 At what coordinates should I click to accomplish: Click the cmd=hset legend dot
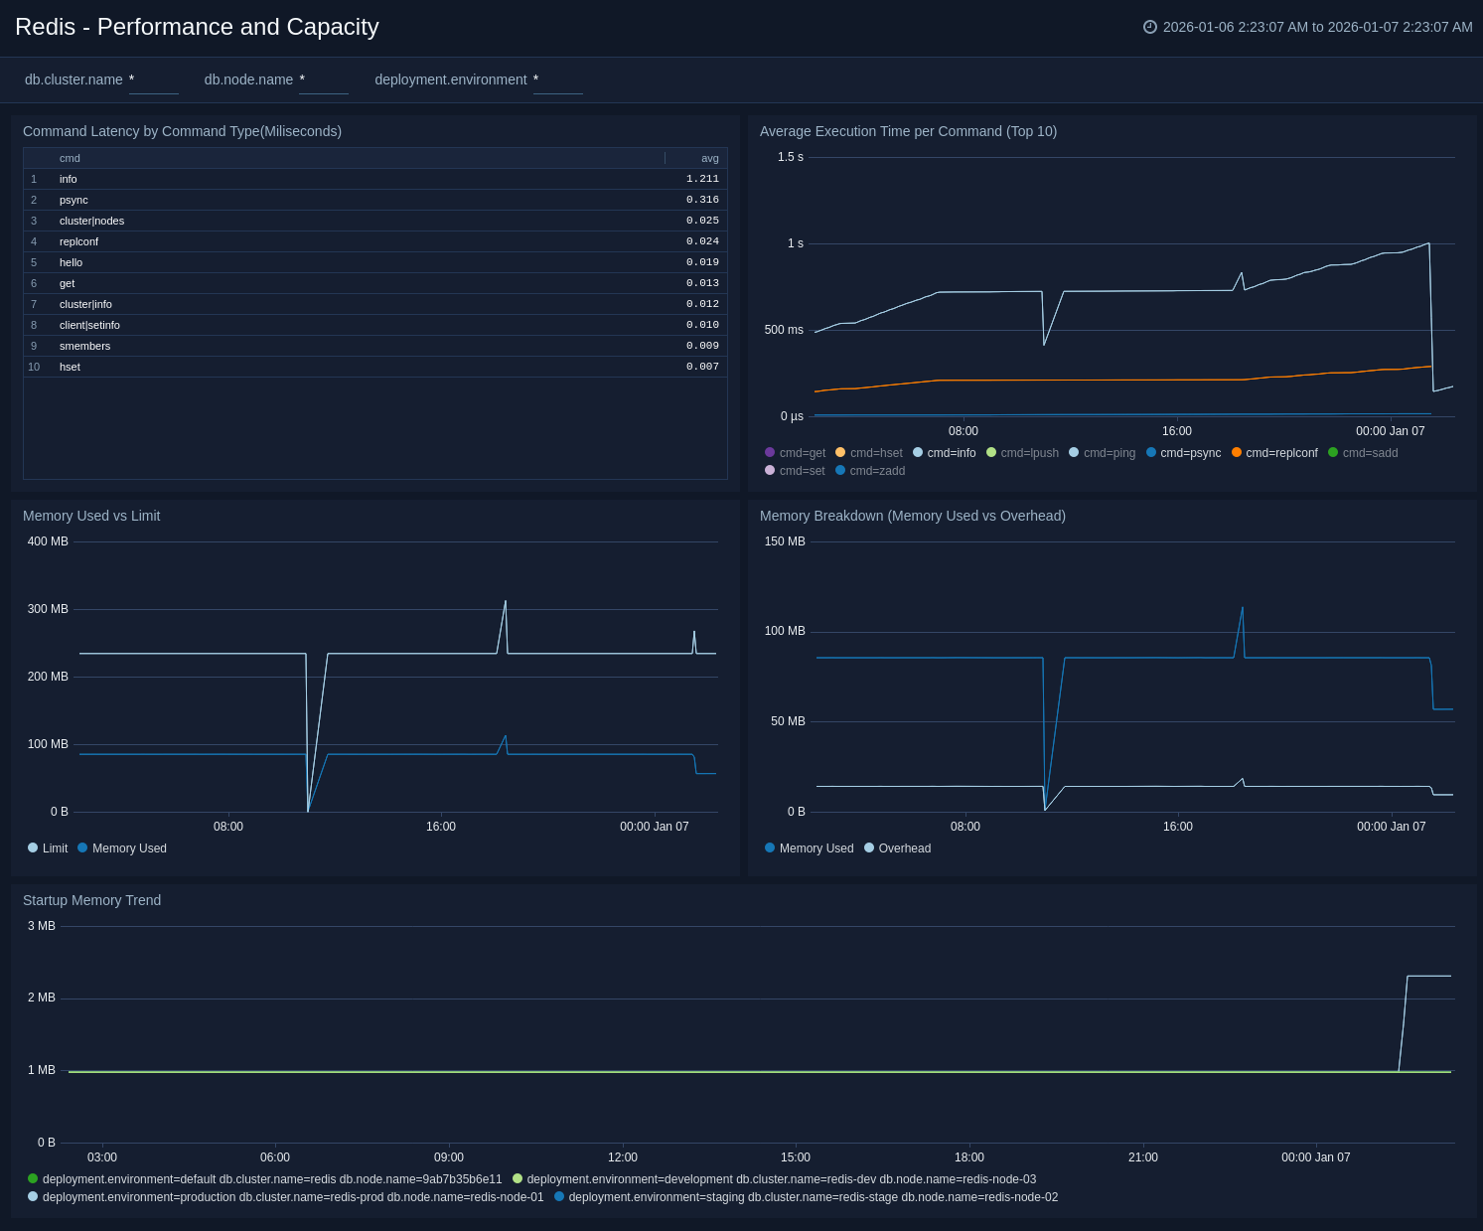[840, 452]
